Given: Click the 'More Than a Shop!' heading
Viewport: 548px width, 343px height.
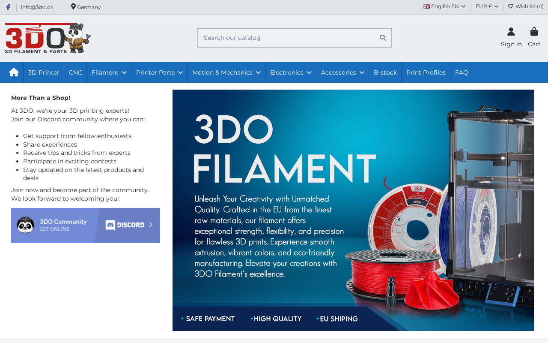Looking at the screenshot, I should (41, 98).
